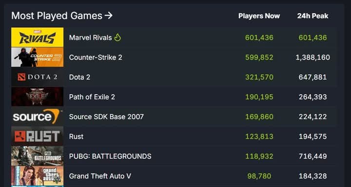
Task: Click the 24h Peak column header
Action: [312, 16]
